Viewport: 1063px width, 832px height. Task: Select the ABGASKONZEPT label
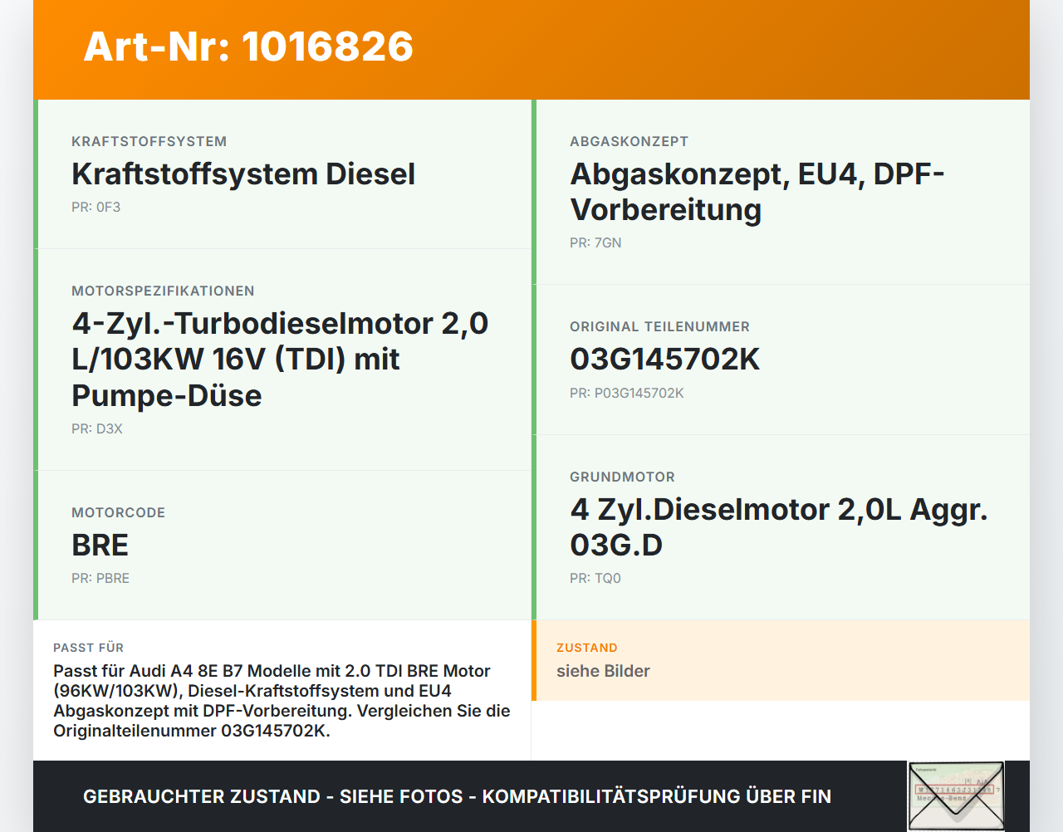(629, 142)
